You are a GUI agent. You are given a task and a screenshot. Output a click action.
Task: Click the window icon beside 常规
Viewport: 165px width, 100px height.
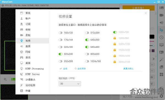21,13
